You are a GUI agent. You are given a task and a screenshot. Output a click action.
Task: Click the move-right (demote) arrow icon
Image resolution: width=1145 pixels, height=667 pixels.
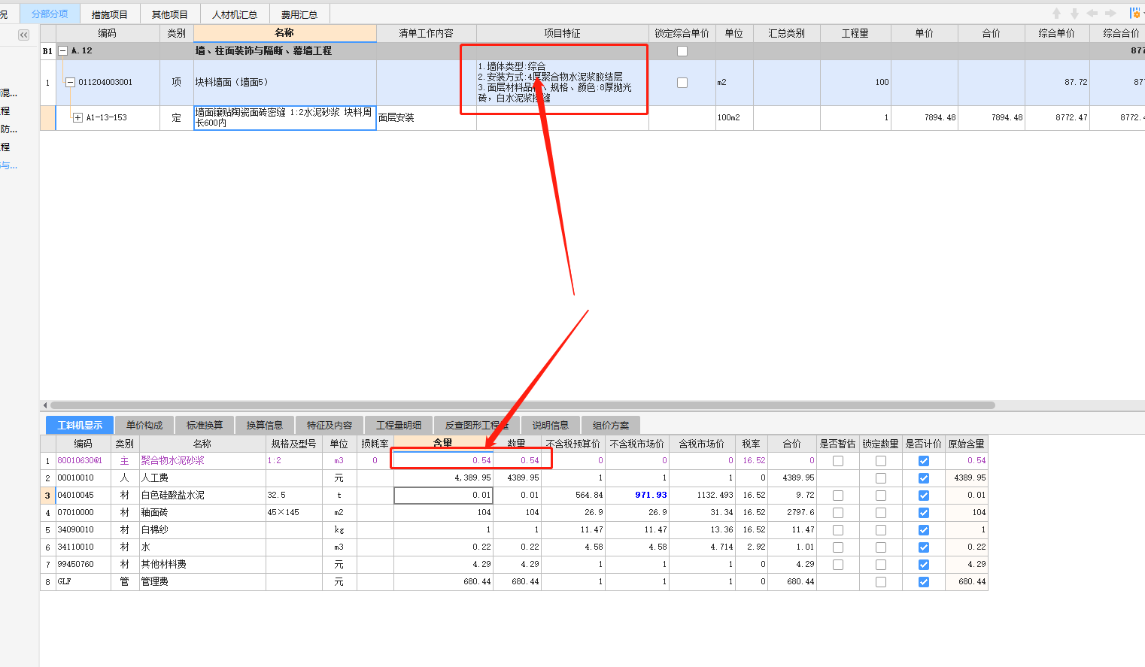coord(1110,14)
